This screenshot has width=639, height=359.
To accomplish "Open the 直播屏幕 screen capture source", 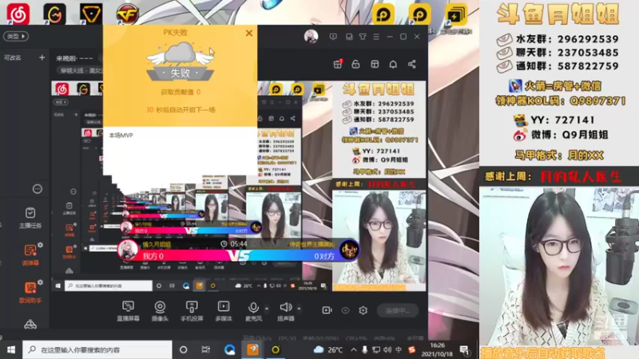I will tap(128, 311).
